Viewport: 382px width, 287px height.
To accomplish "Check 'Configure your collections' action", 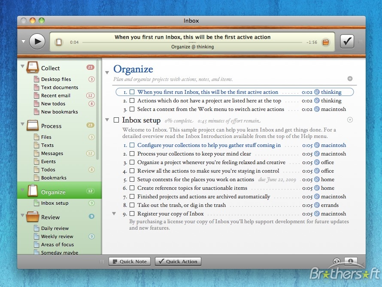I will [132, 145].
